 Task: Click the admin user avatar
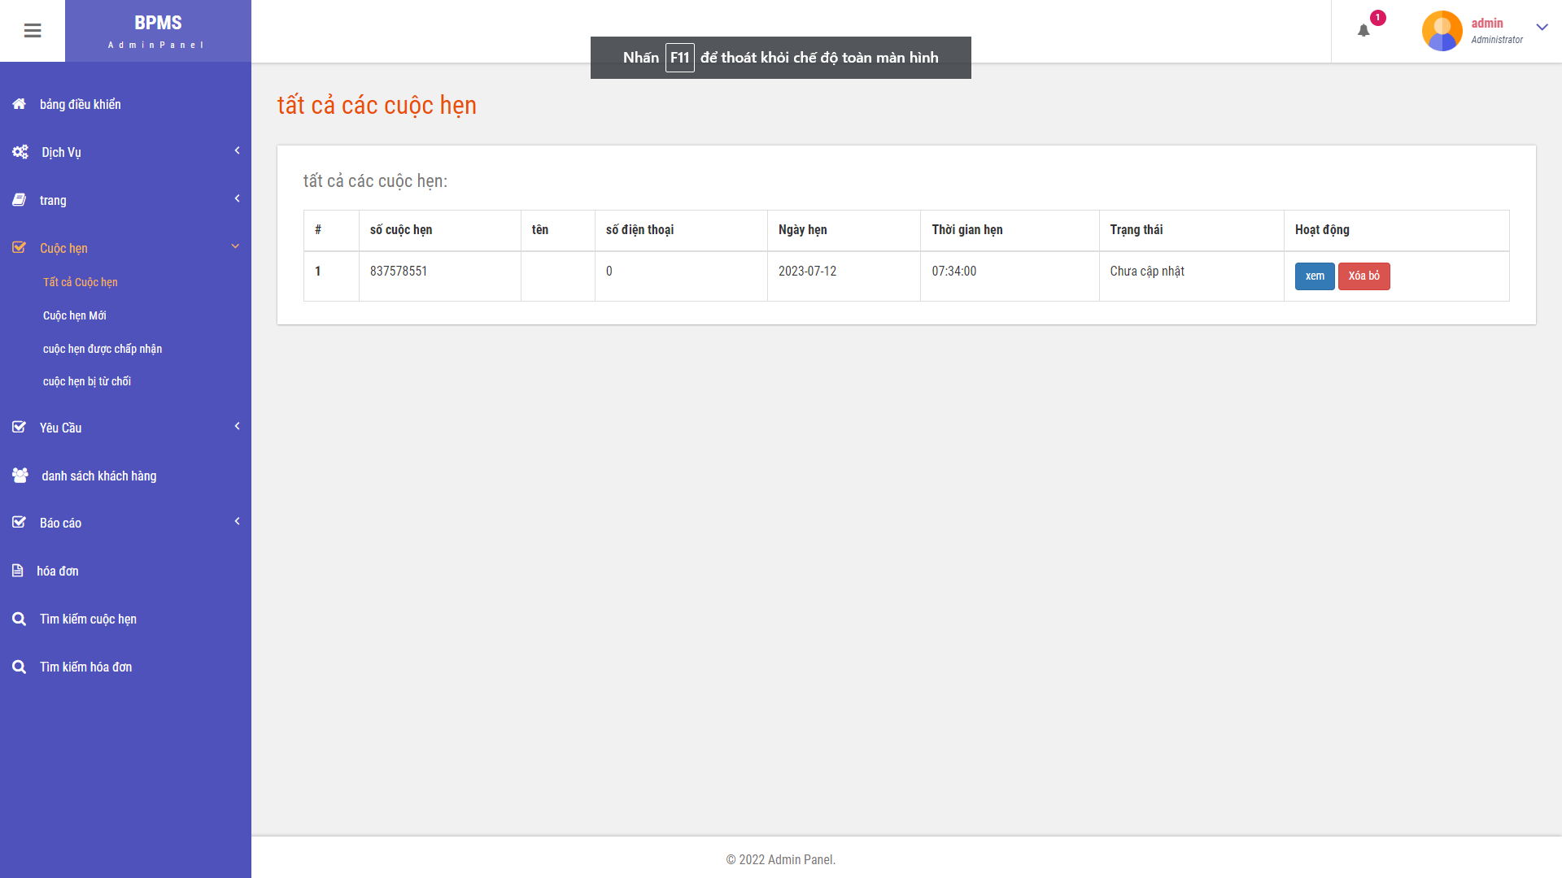coord(1442,31)
